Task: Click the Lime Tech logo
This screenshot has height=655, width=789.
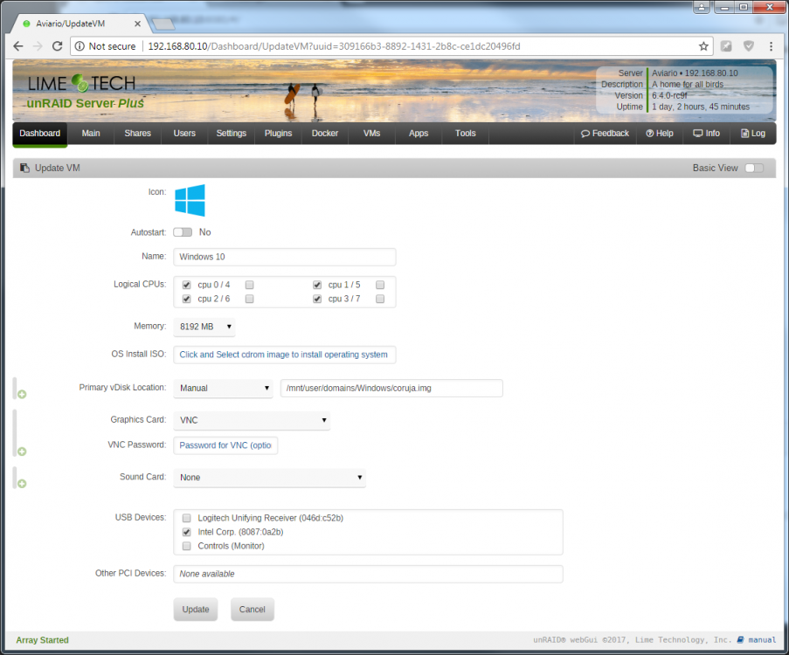Action: [x=81, y=83]
